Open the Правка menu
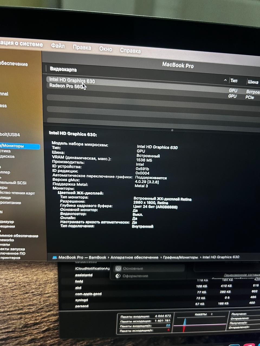Screen dimensions: 260x346 [x=83, y=48]
